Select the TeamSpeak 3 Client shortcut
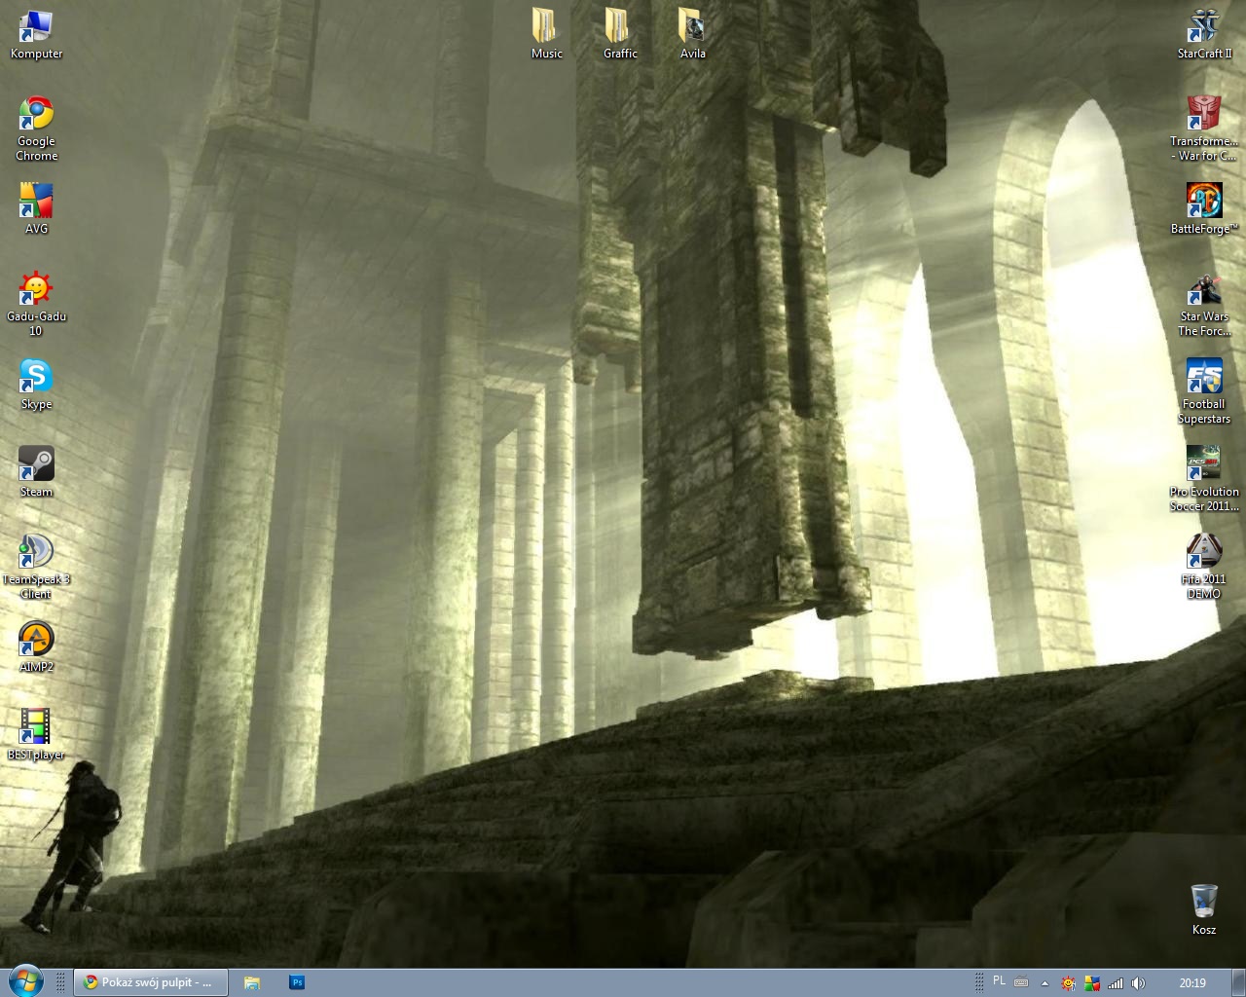1246x997 pixels. (36, 567)
